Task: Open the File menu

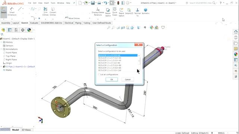Action: click(30, 3)
